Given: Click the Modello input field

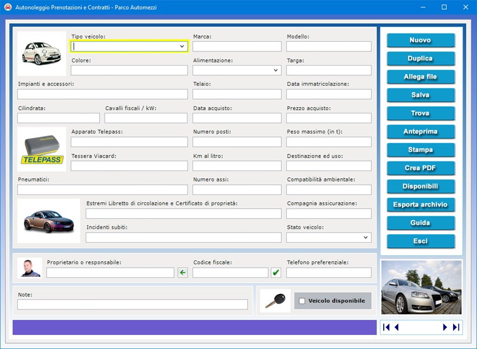Looking at the screenshot, I should (x=329, y=46).
